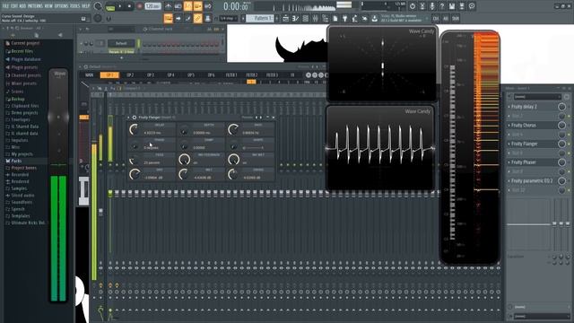The width and height of the screenshot is (574, 323).
Task: Switch to the Sytrus FX tab
Action: pos(292,75)
